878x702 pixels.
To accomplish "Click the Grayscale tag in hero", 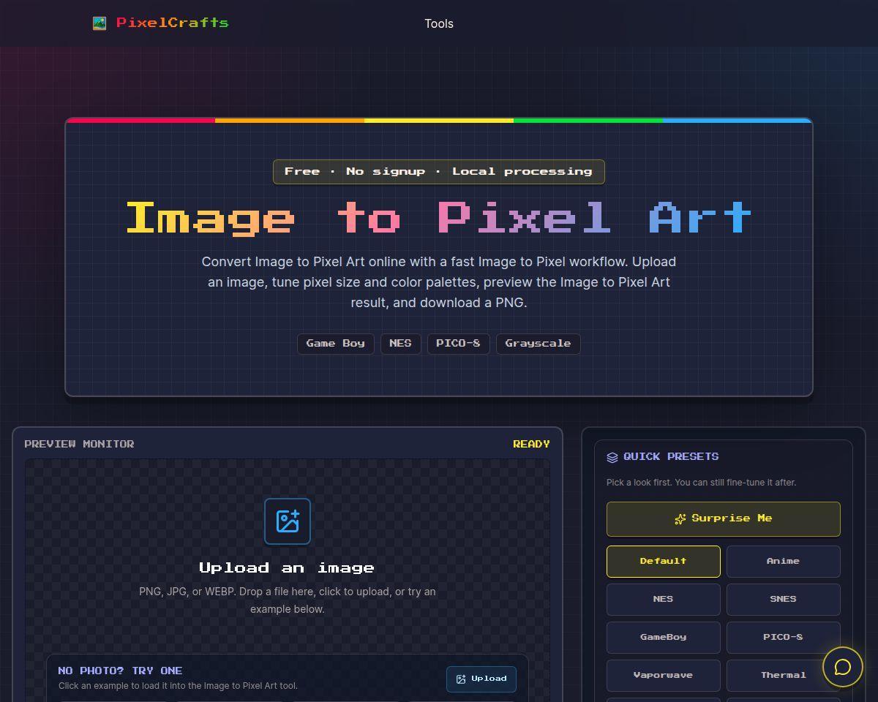I will pyautogui.click(x=539, y=344).
